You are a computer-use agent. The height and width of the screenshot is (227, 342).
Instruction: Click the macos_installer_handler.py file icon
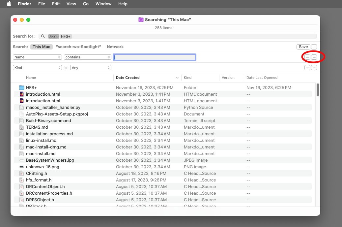(x=22, y=107)
